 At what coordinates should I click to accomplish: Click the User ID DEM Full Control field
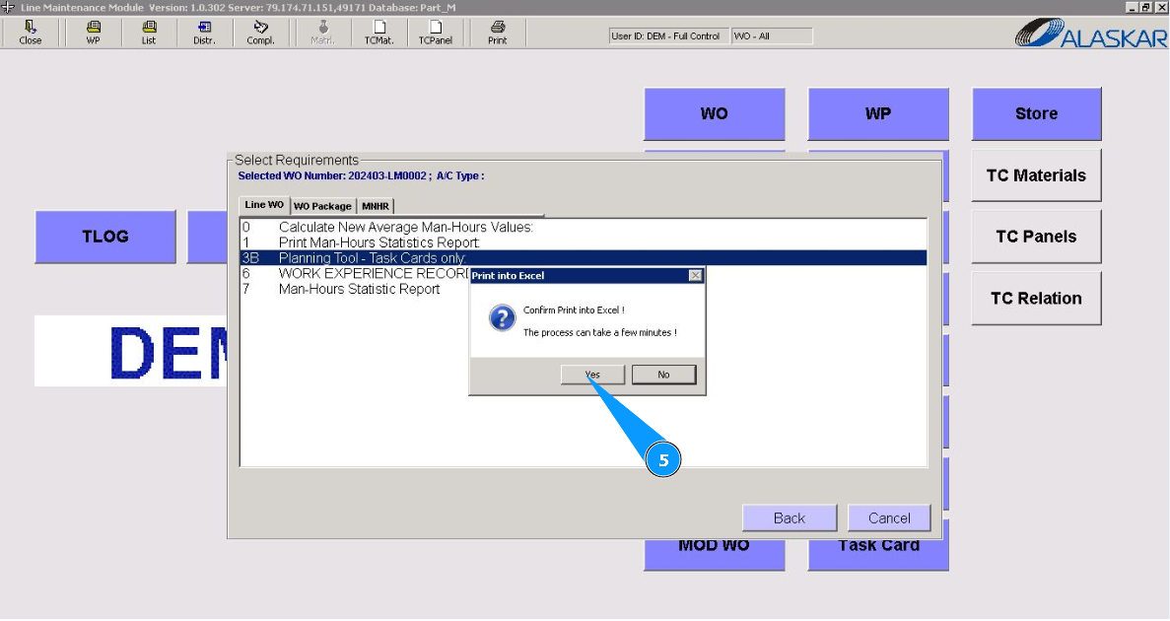(x=668, y=35)
